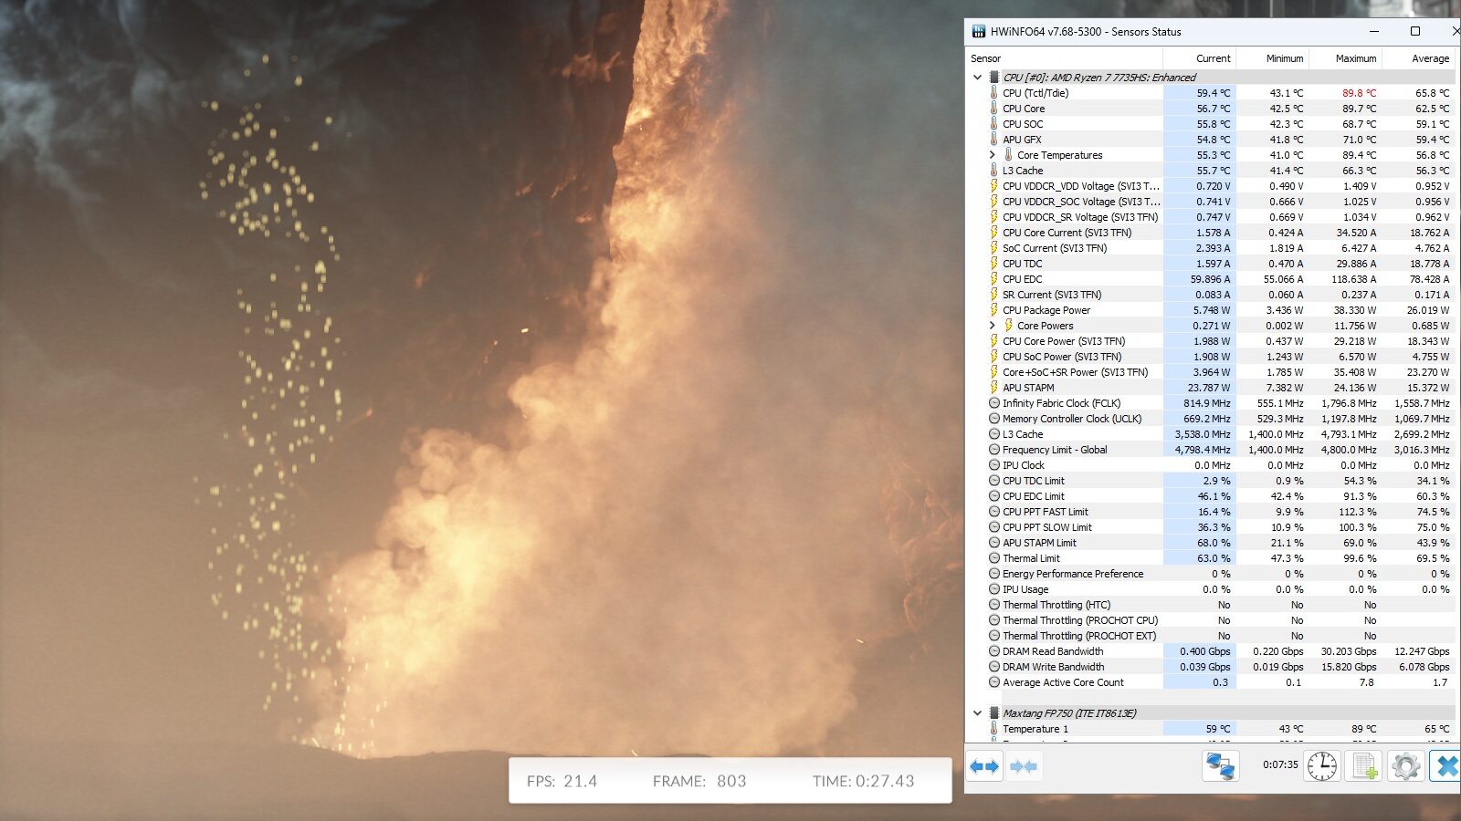Reset the elapsed time clock button
Screen dimensions: 1461x821
click(x=1321, y=766)
